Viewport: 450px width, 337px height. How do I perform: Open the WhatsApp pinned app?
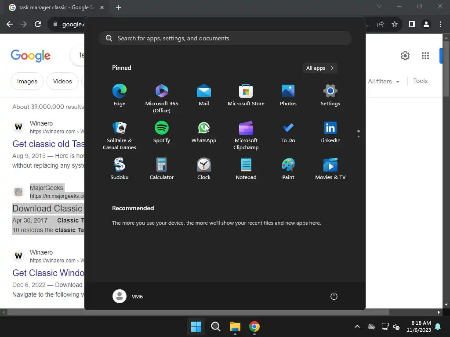coord(204,132)
